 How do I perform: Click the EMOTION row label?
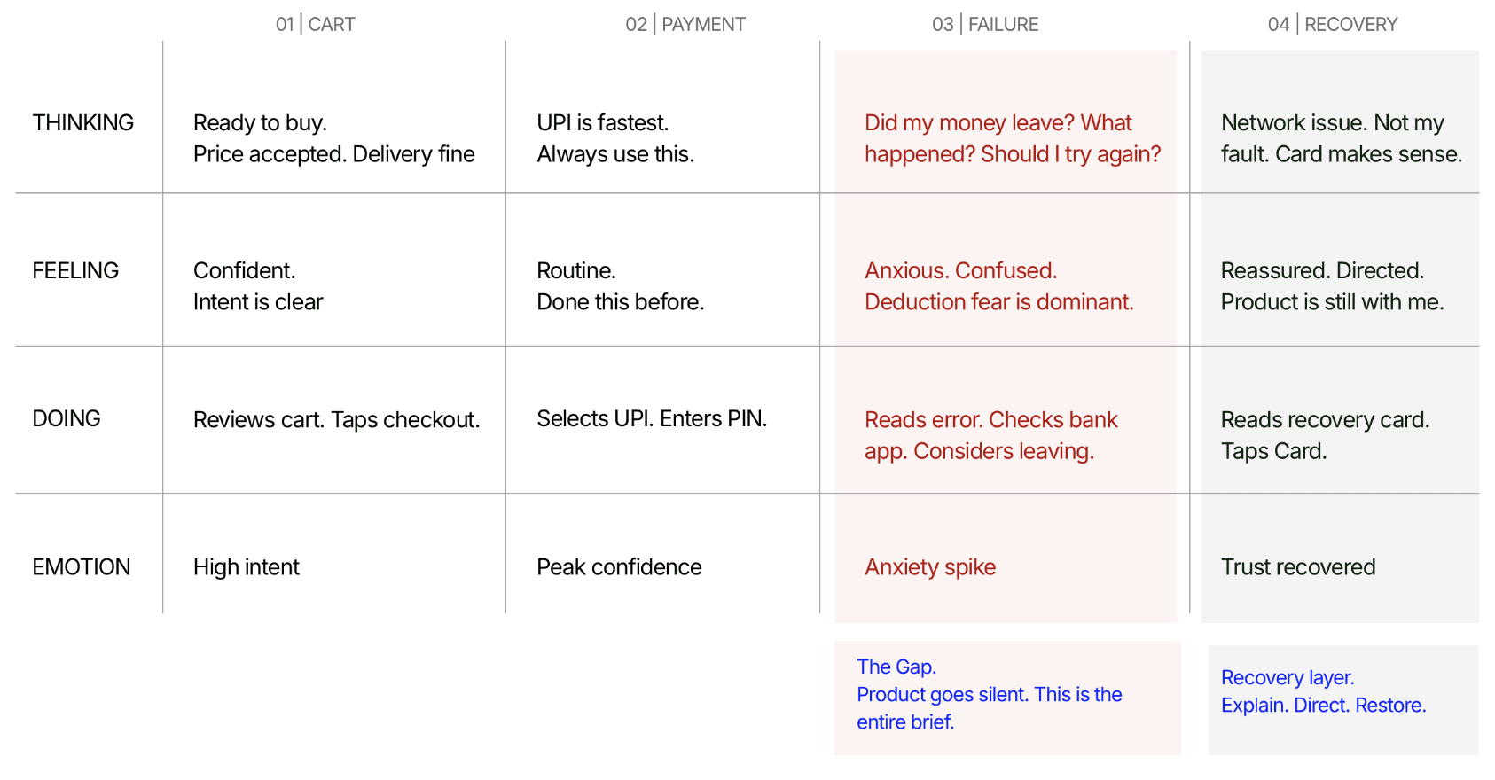pyautogui.click(x=82, y=566)
